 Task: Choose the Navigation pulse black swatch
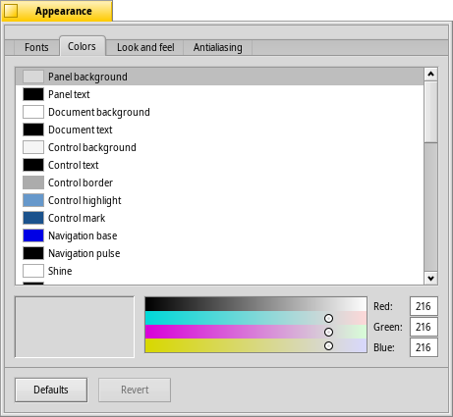33,253
